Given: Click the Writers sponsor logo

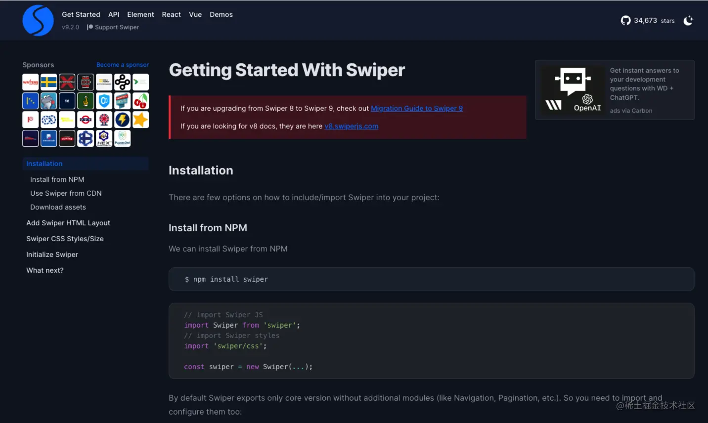Looking at the screenshot, I should coord(31,82).
